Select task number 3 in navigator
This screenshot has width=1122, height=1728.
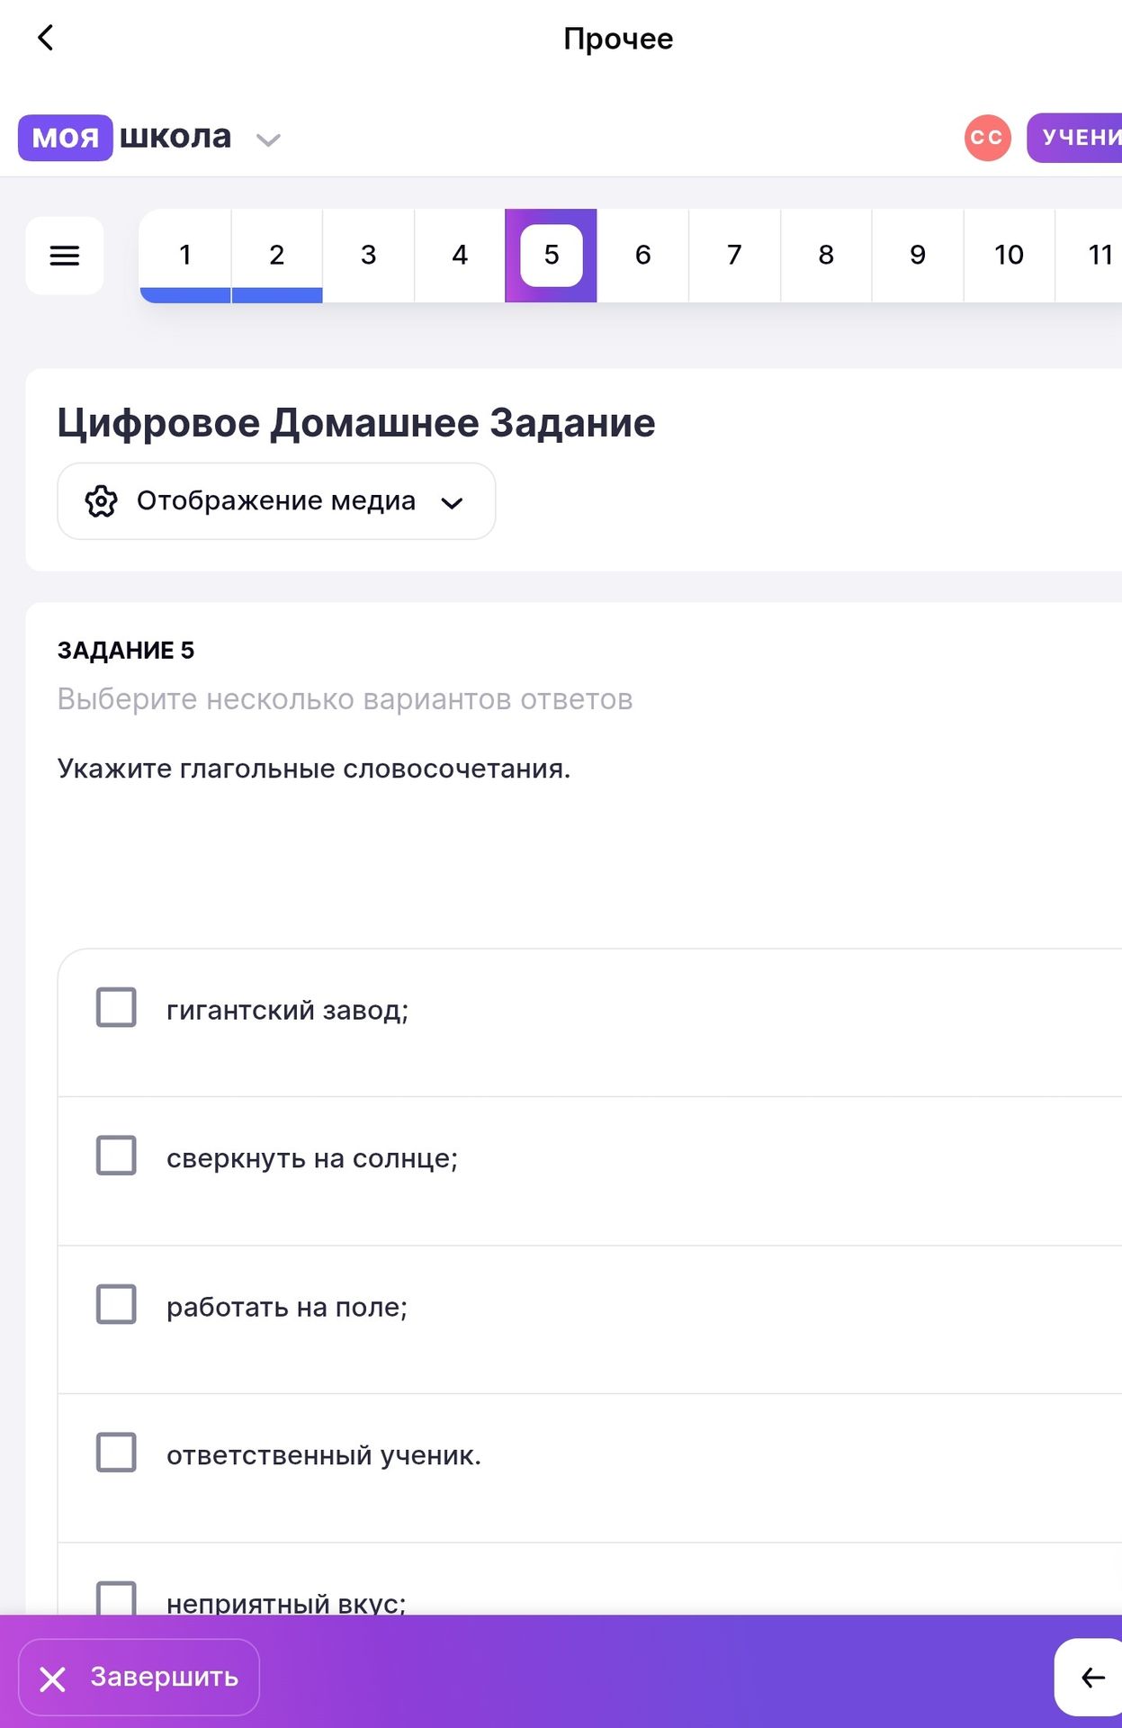point(369,256)
